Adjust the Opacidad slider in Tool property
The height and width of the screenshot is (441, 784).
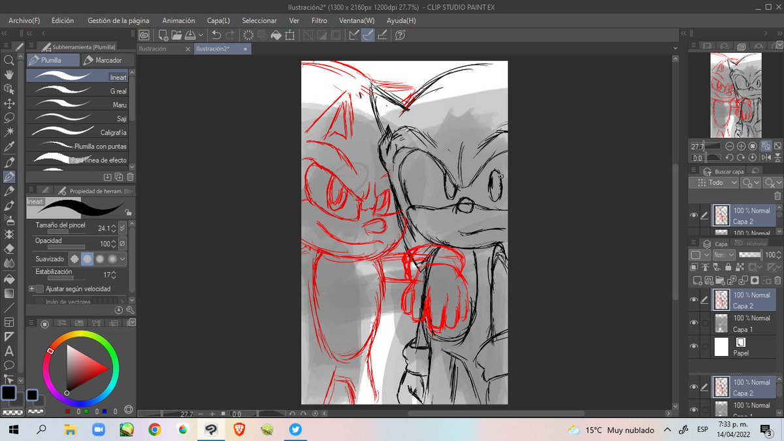tap(65, 247)
